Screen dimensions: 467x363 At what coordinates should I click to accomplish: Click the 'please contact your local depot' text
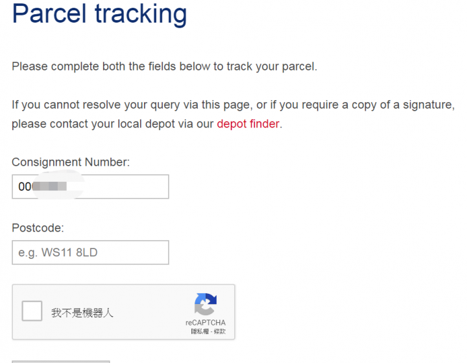point(113,124)
